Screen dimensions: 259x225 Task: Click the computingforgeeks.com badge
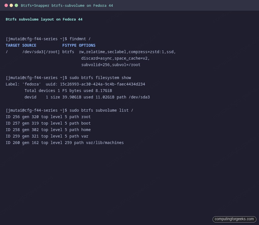(235, 219)
